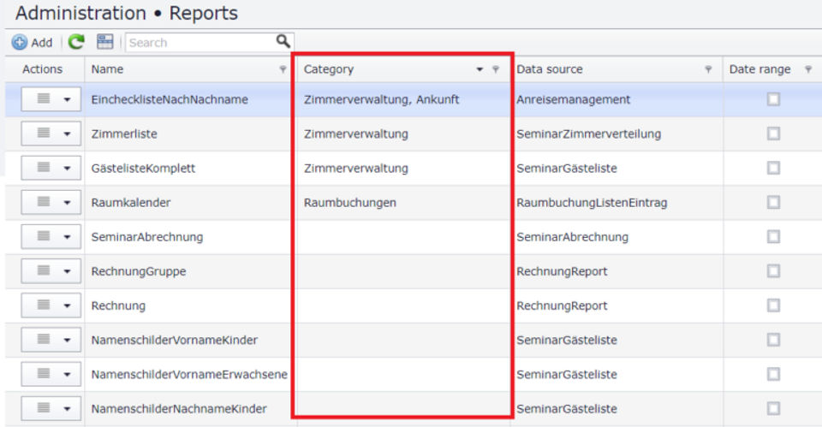Select the Rechnung report name cell
The image size is (822, 427).
pos(118,305)
